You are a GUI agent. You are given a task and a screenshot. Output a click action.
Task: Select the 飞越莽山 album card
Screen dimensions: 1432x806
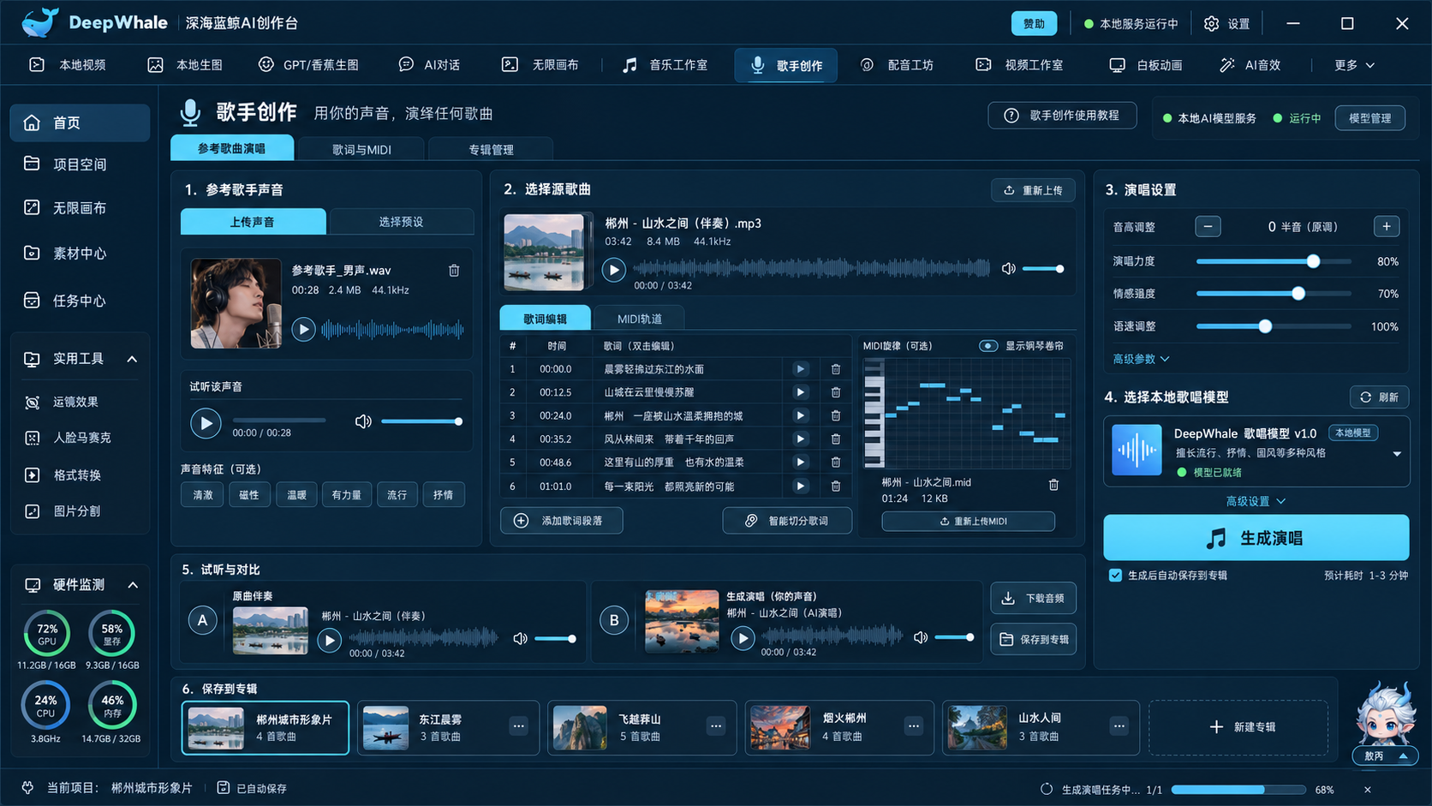pos(642,727)
